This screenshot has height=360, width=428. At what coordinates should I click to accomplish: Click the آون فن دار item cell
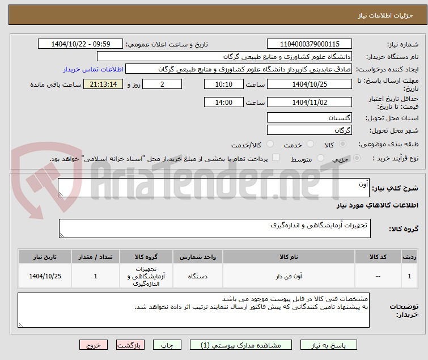pyautogui.click(x=289, y=276)
